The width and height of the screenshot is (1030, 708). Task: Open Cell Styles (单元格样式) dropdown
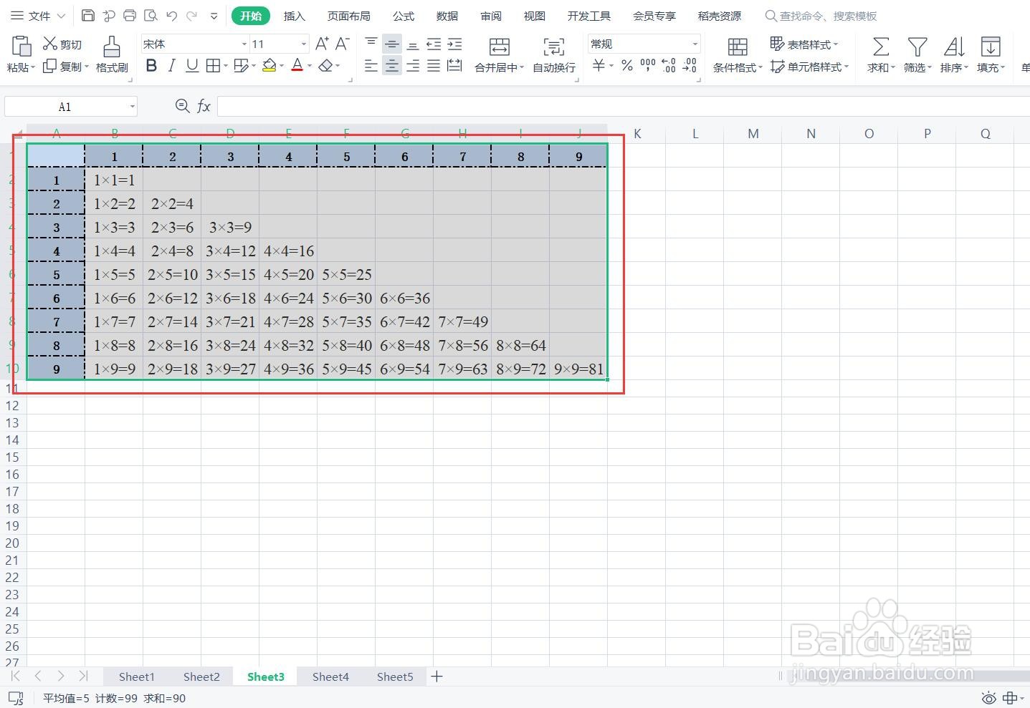point(810,67)
